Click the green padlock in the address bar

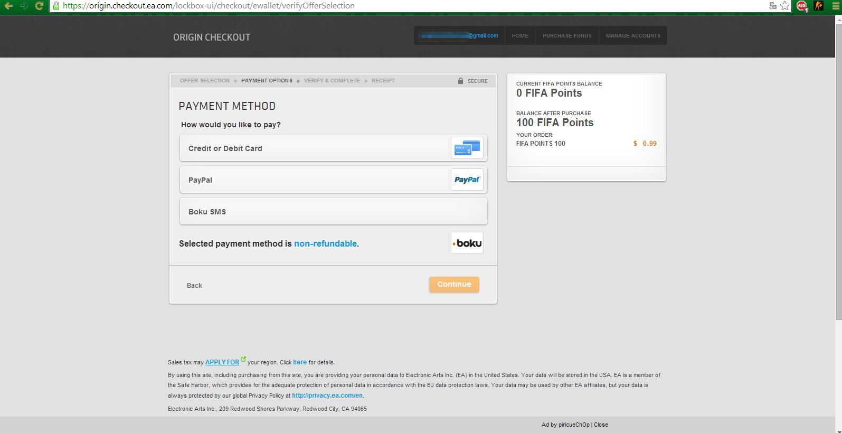coord(56,6)
